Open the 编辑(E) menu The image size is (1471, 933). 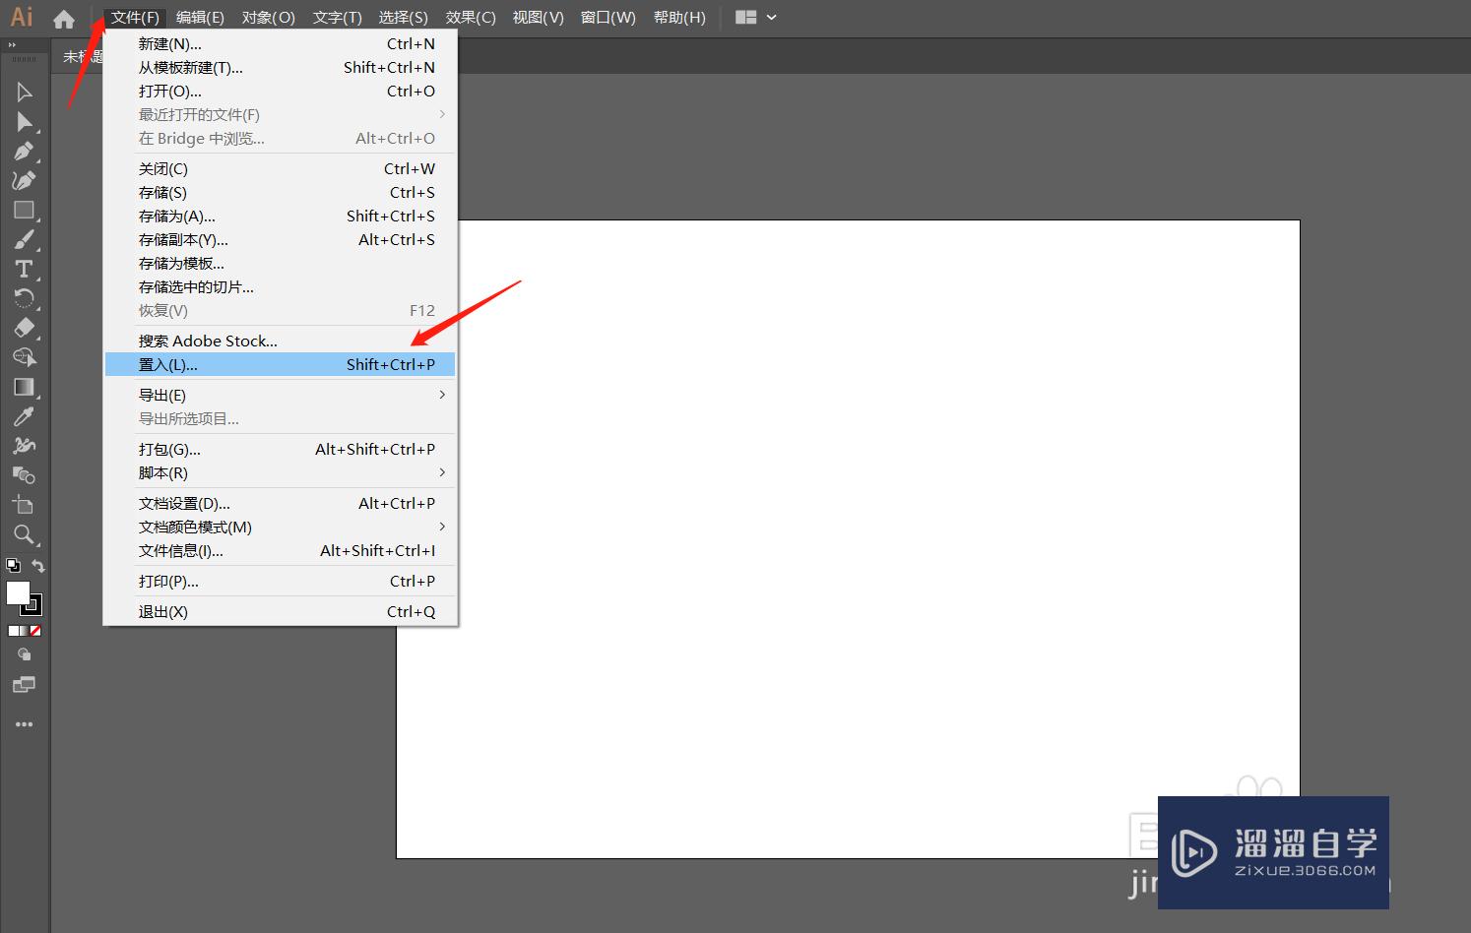pos(200,18)
